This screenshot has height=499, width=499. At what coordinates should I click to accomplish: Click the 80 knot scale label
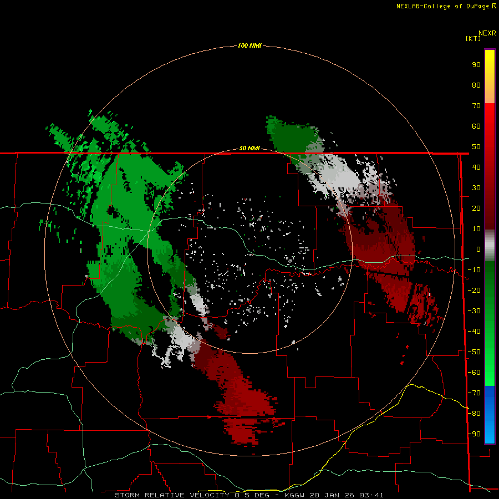[x=476, y=85]
